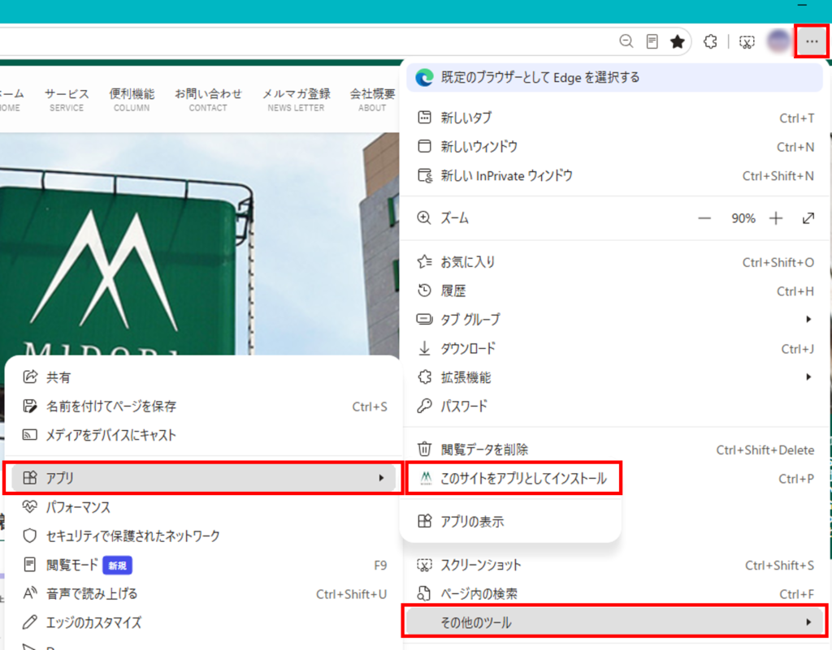Click the zoom out magnifier in address bar
This screenshot has height=650, width=832.
(626, 41)
